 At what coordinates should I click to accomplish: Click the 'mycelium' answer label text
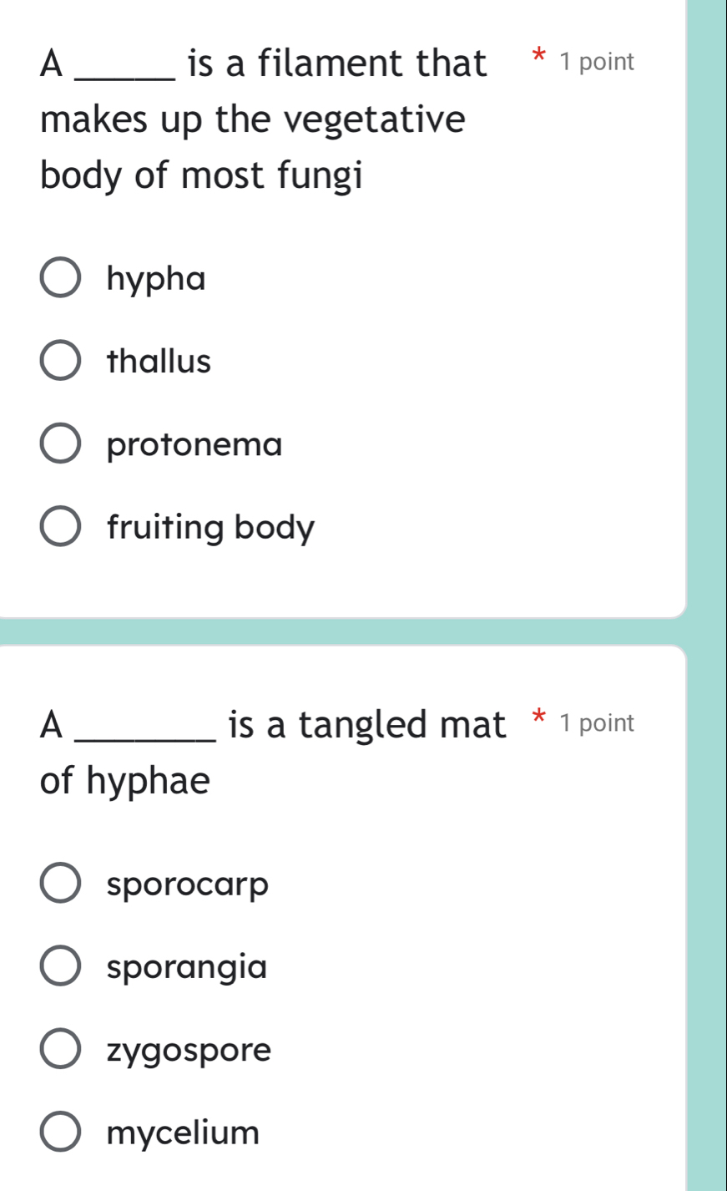pyautogui.click(x=184, y=1133)
